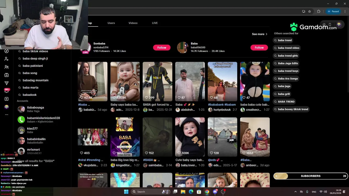Open the top-right TikTok profile avatar
This screenshot has height=196, width=349.
point(339,24)
